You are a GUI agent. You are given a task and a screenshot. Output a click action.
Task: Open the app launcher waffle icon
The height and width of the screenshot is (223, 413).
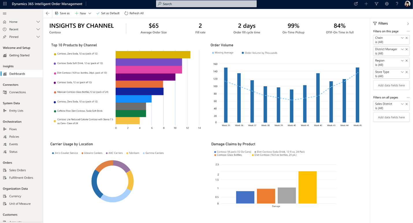pos(5,4)
